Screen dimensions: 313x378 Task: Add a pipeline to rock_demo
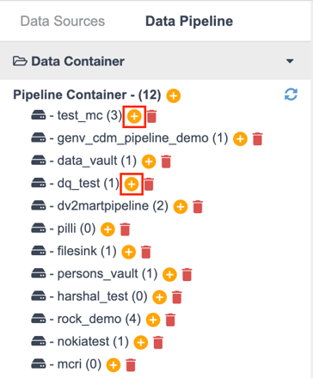pos(153,320)
